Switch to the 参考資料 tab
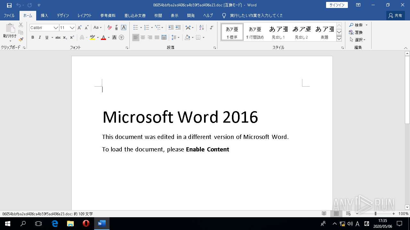Image resolution: width=410 pixels, height=230 pixels. pos(108,15)
